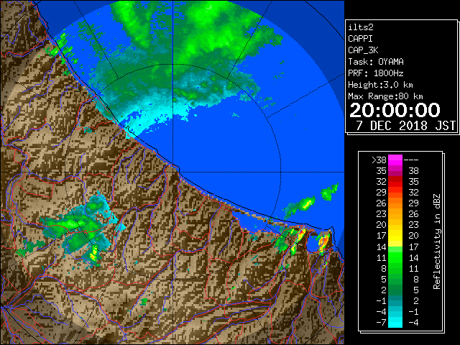460x345 pixels.
Task: Pick the cyan -7 dBZ color swatch
Action: coord(395,323)
